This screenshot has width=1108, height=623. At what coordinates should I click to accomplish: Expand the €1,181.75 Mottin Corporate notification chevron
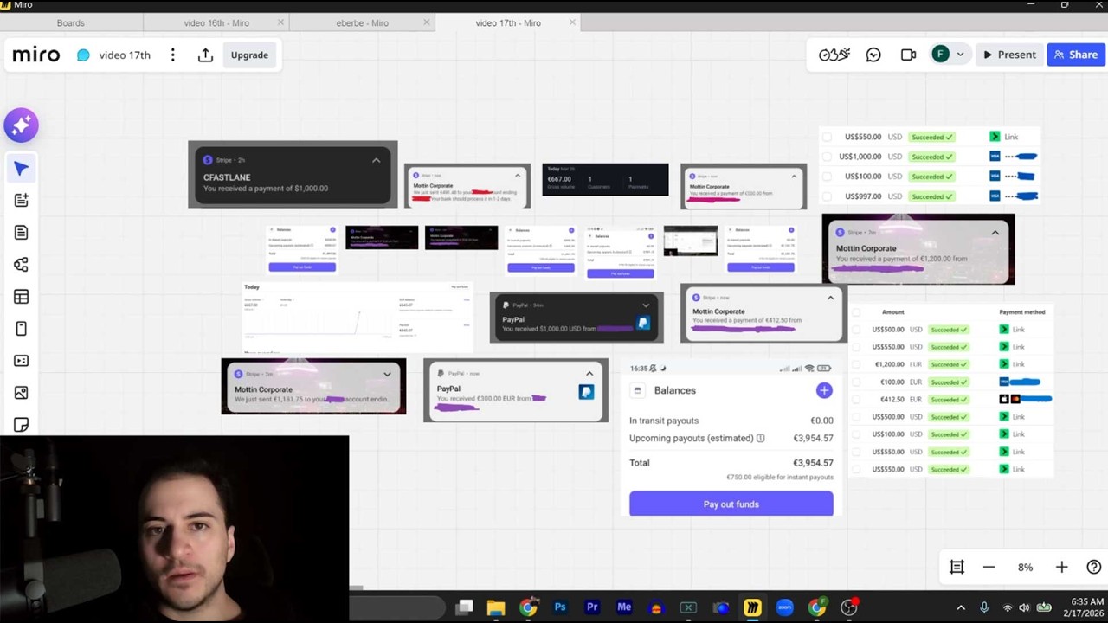[x=387, y=375]
